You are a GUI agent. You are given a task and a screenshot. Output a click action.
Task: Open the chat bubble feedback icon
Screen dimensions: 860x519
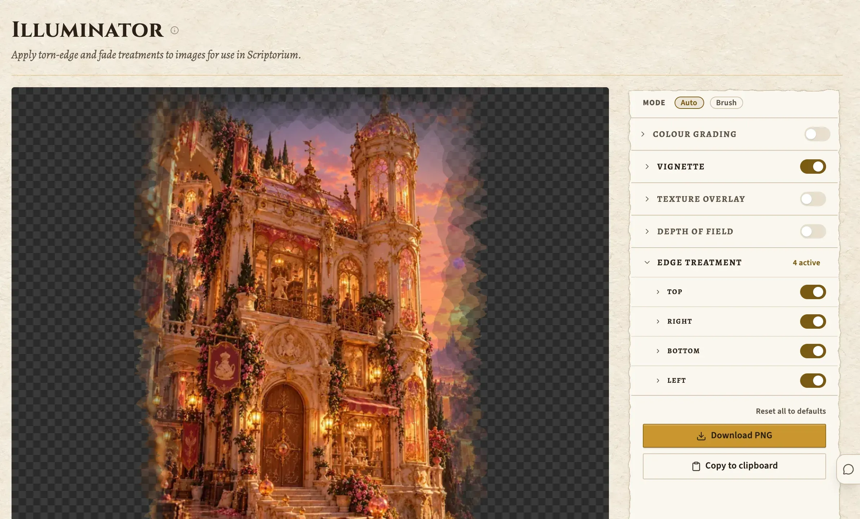[x=848, y=470]
